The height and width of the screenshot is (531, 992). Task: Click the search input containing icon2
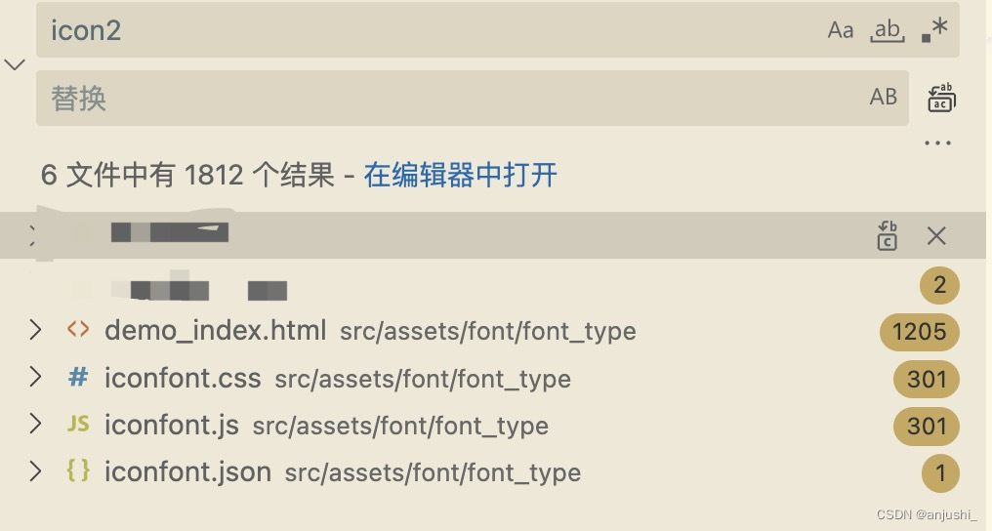(498, 29)
